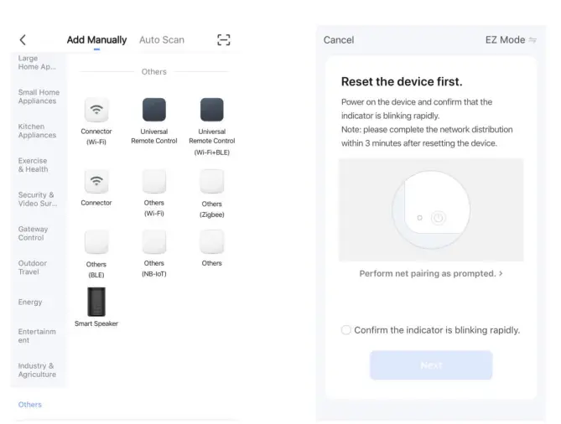Open the Security & Video Surveillance category
This screenshot has height=424, width=561.
coord(38,199)
